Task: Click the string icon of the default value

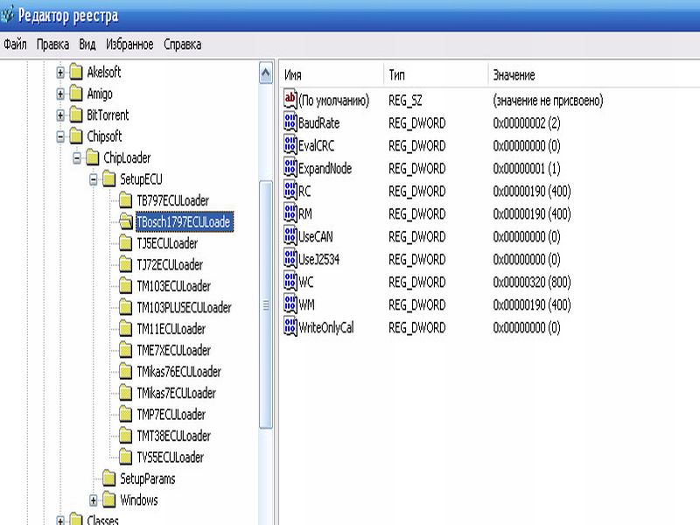Action: tap(290, 101)
